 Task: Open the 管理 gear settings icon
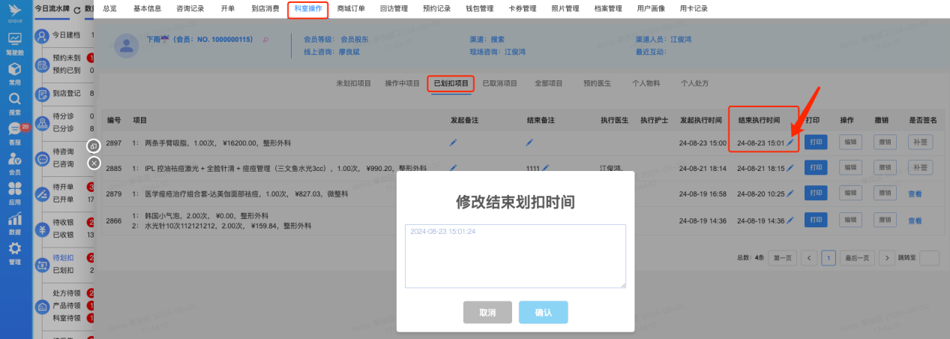[x=15, y=252]
